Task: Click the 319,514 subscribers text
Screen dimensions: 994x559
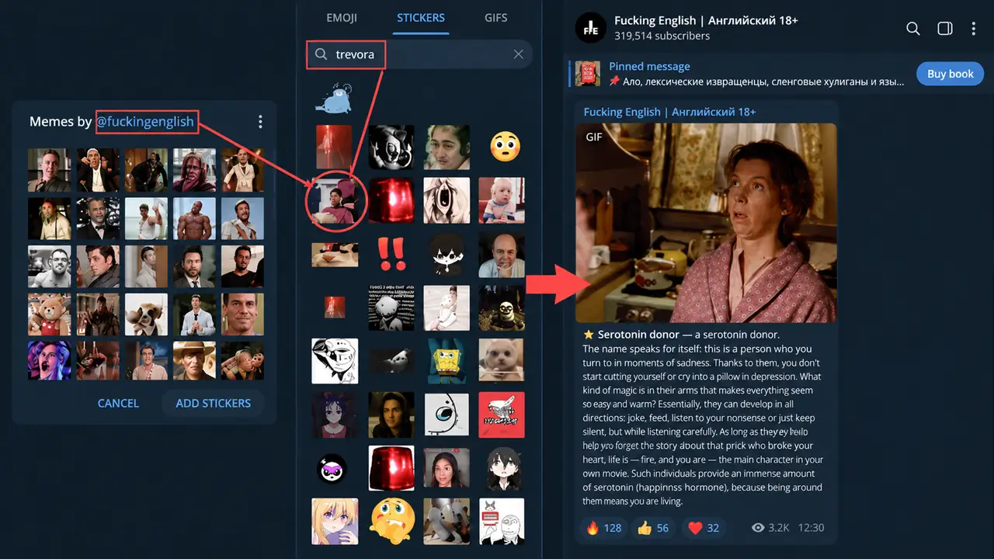Action: [662, 36]
